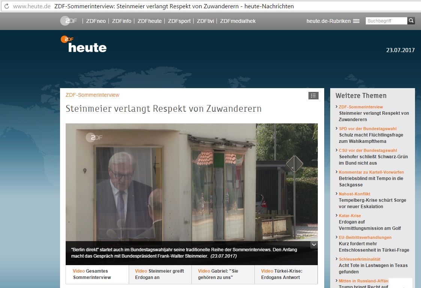Click the video caption text about Berlin direkt
This screenshot has height=288, width=421.
[x=184, y=253]
